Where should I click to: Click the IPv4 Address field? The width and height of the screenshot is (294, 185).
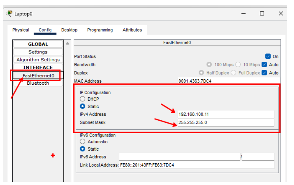tap(226, 114)
